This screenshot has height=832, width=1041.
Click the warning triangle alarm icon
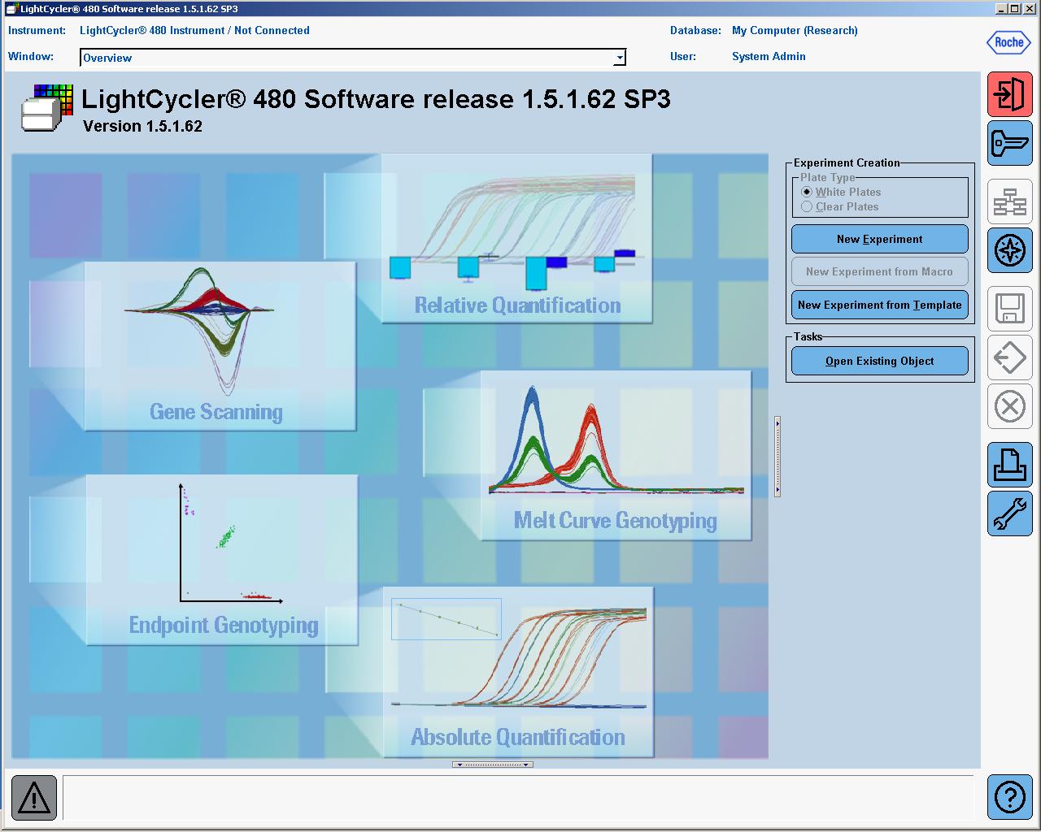tap(34, 797)
